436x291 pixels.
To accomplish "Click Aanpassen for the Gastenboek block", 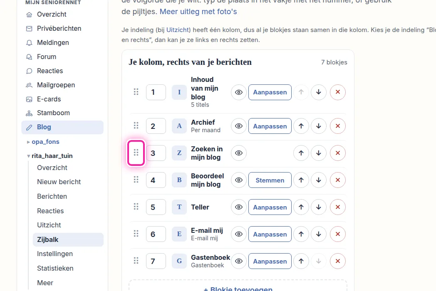I will tap(270, 261).
